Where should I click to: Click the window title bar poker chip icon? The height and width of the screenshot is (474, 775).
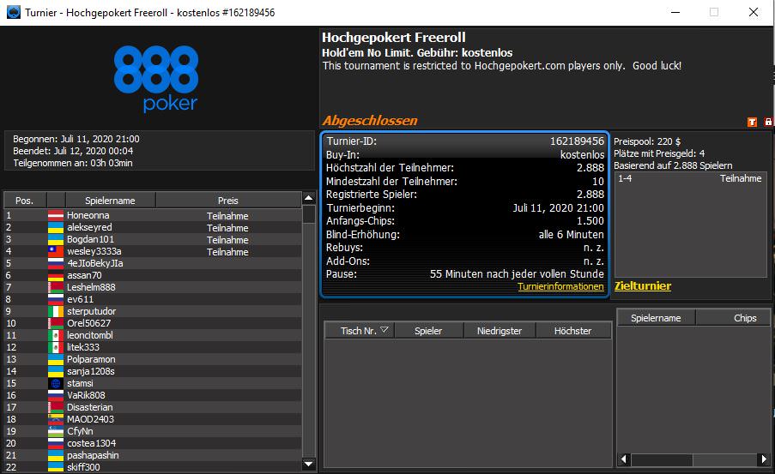[x=10, y=12]
